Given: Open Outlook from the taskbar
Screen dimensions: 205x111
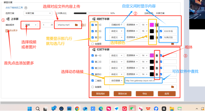Looking at the screenshot, I should pos(85,109).
